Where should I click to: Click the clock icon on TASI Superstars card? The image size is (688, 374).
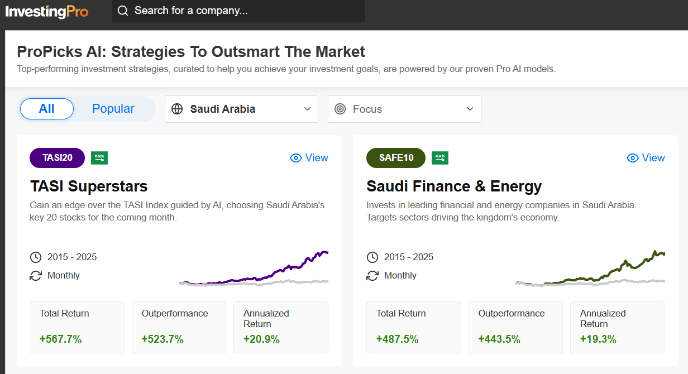click(x=36, y=257)
